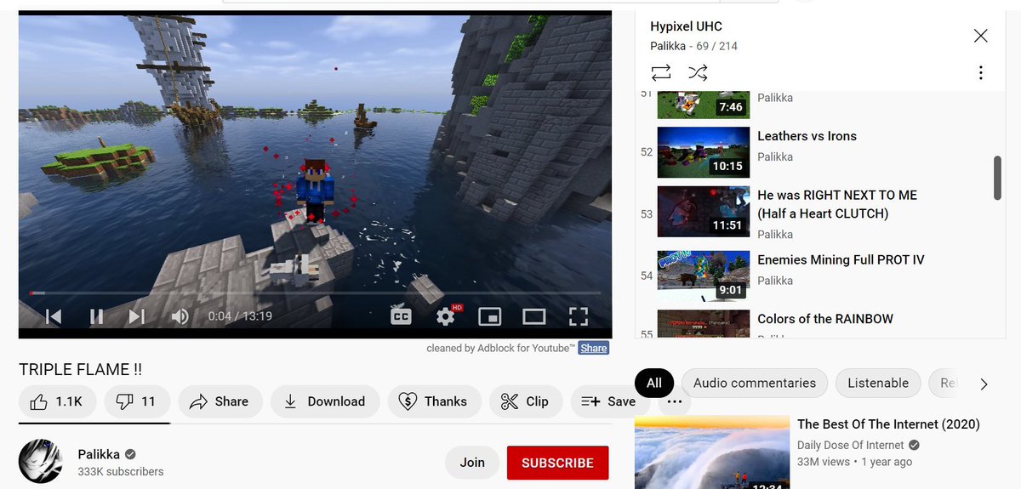Open the 11:51 video thumbnail
The height and width of the screenshot is (489, 1021).
704,212
